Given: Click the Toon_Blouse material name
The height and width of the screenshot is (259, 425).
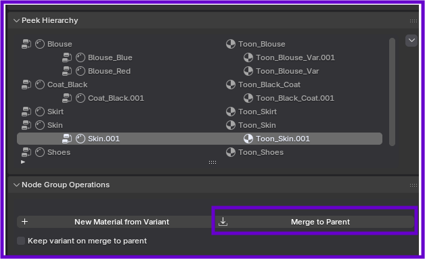Looking at the screenshot, I should (262, 44).
